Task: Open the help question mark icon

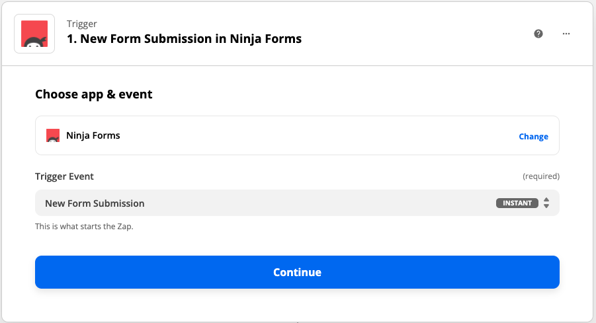Action: tap(538, 34)
